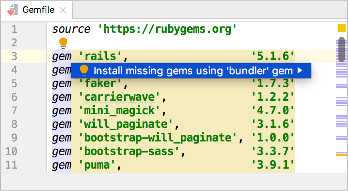The height and width of the screenshot is (191, 348).
Task: Click the yellow lightbulb above line 3
Action: click(63, 43)
